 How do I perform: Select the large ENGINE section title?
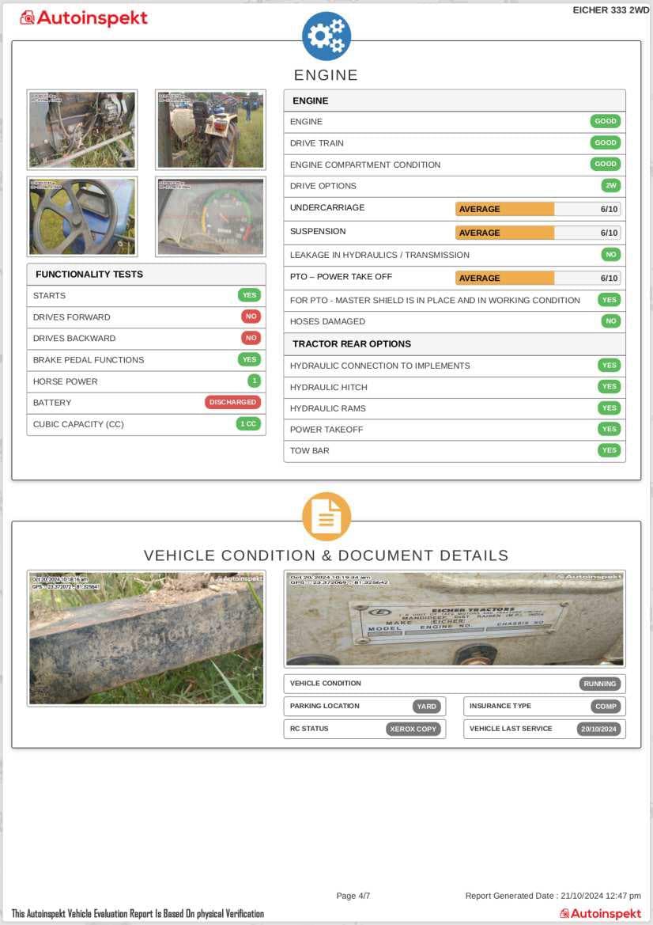tap(326, 75)
